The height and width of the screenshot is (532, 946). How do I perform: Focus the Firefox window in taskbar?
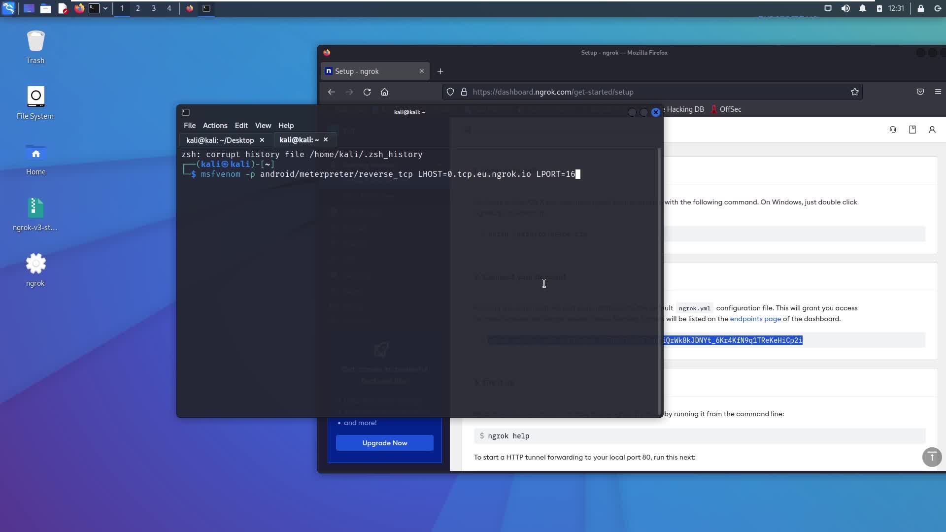[x=190, y=8]
